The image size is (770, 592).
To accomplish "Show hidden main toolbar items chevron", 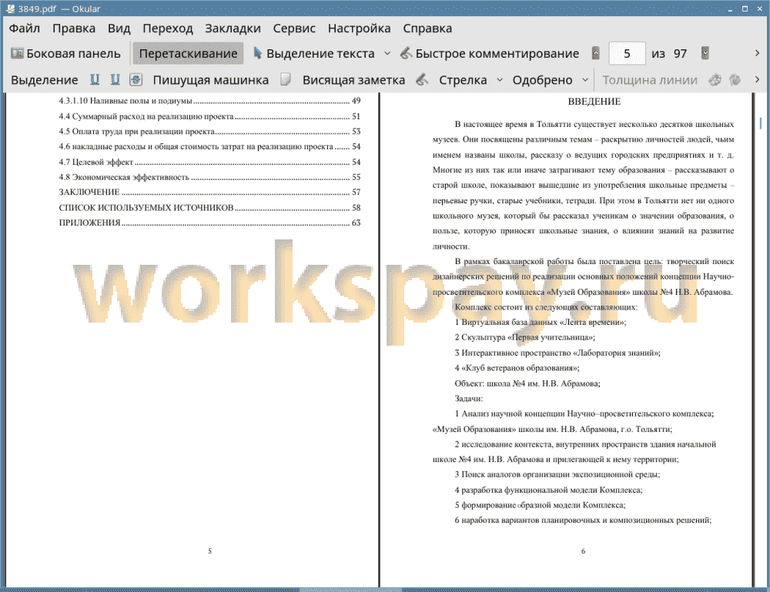I will point(757,53).
